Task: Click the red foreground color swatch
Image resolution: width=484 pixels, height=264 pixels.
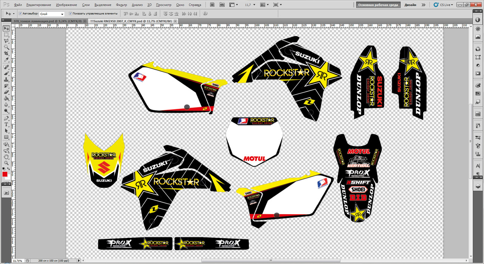Action: [x=5, y=174]
